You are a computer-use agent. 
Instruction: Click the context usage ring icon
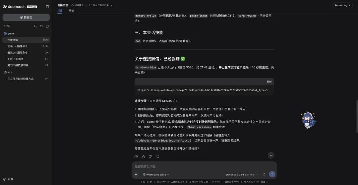coord(264,174)
